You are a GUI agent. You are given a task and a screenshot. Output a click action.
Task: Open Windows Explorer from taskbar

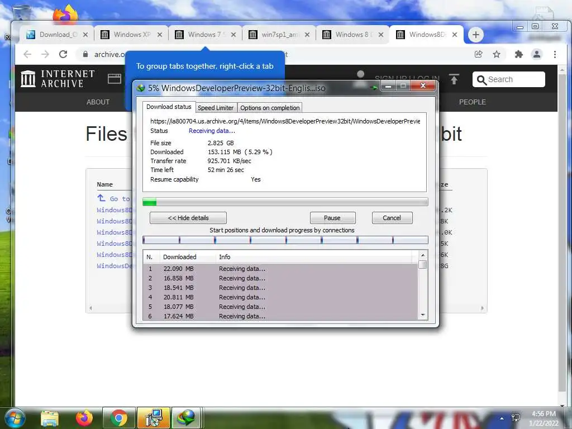point(50,418)
